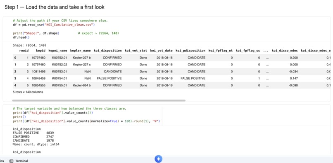Click the 0.147 value in koi_dicco_mdec
The image size is (333, 163).
tap(294, 78)
